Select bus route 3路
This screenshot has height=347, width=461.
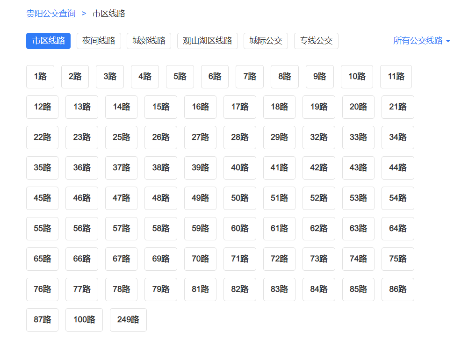tap(110, 77)
